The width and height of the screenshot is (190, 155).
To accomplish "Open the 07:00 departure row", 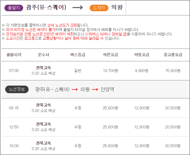I will point(95,71).
